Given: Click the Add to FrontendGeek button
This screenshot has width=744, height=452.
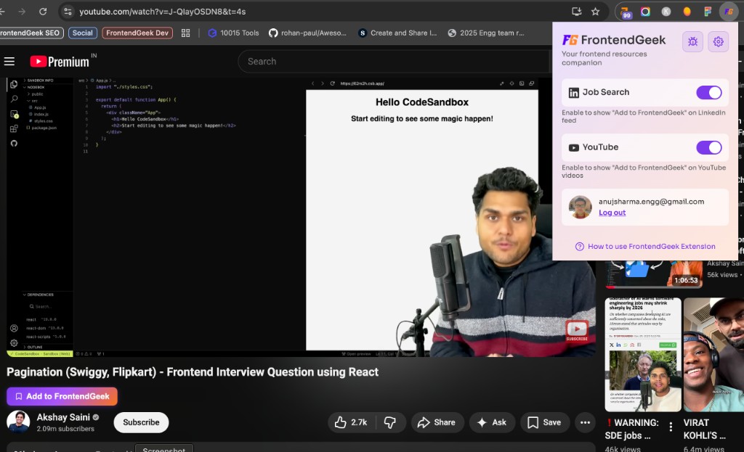Looking at the screenshot, I should click(x=62, y=396).
